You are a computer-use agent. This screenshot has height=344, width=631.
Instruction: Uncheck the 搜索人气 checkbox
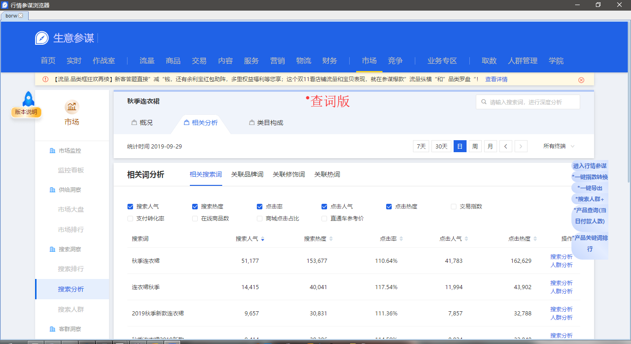coord(130,207)
